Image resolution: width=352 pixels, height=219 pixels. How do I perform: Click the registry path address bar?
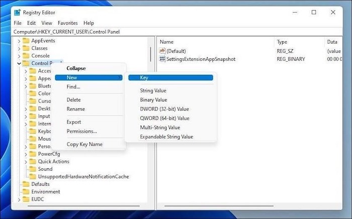click(x=177, y=32)
